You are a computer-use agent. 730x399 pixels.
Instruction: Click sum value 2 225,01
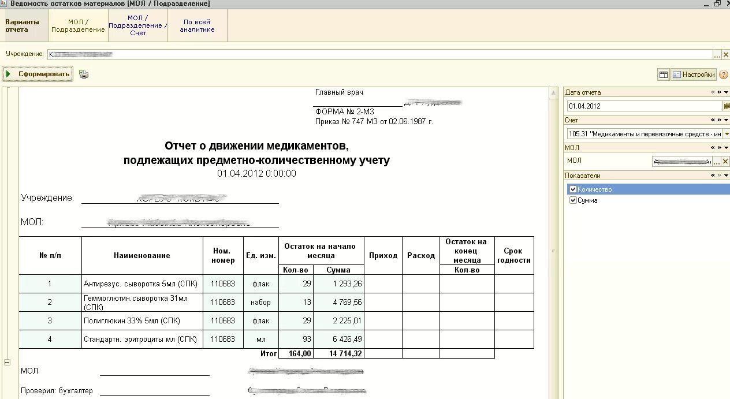[x=338, y=321]
